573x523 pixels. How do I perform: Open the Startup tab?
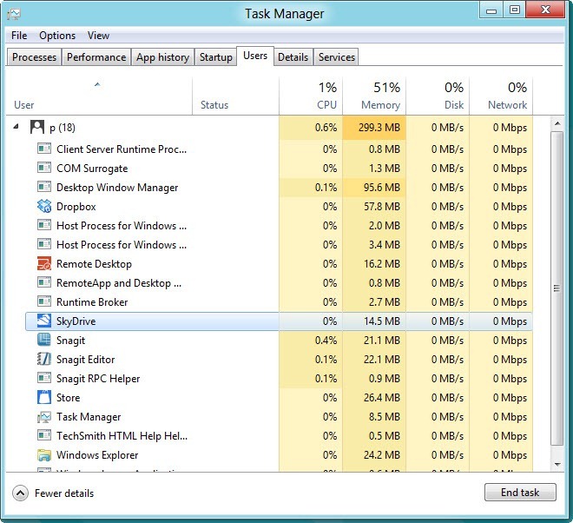click(x=215, y=57)
